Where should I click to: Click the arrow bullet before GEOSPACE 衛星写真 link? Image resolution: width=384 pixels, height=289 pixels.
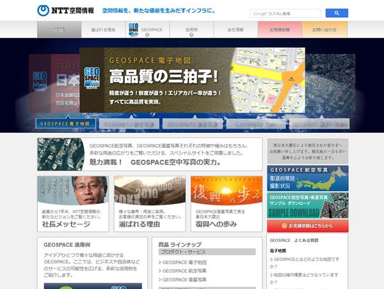click(x=160, y=279)
